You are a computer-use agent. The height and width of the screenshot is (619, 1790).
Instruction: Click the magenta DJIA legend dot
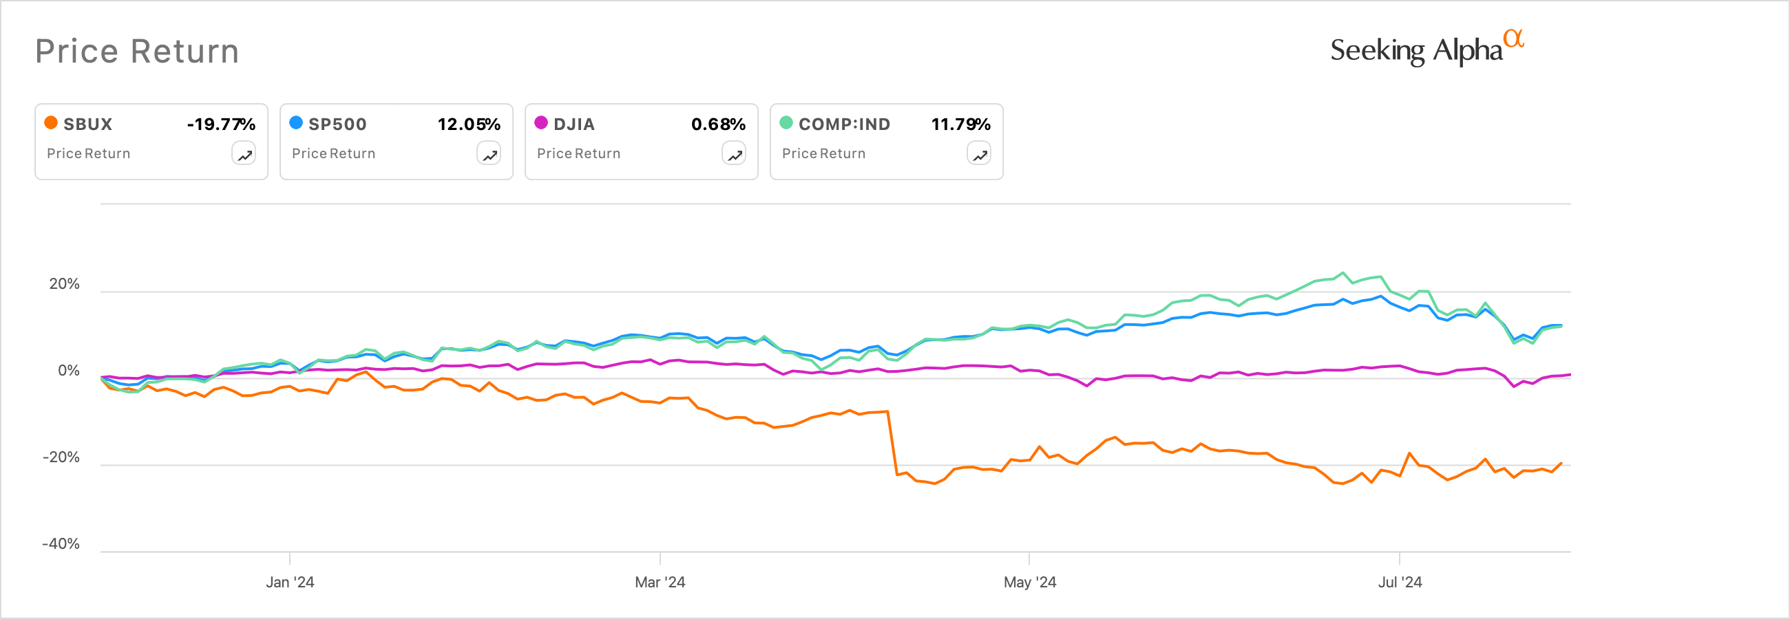(541, 123)
